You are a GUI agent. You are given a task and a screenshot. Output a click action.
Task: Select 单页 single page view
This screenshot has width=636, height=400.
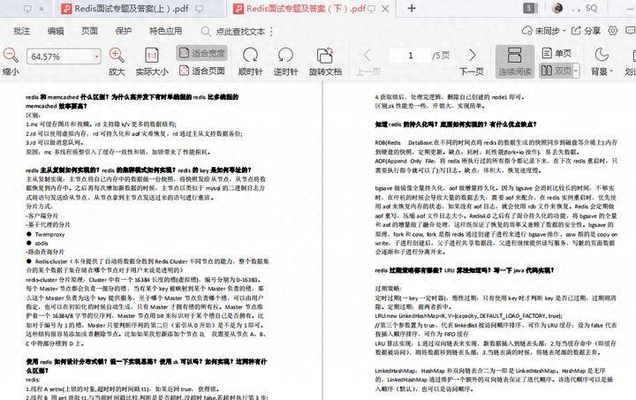556,53
